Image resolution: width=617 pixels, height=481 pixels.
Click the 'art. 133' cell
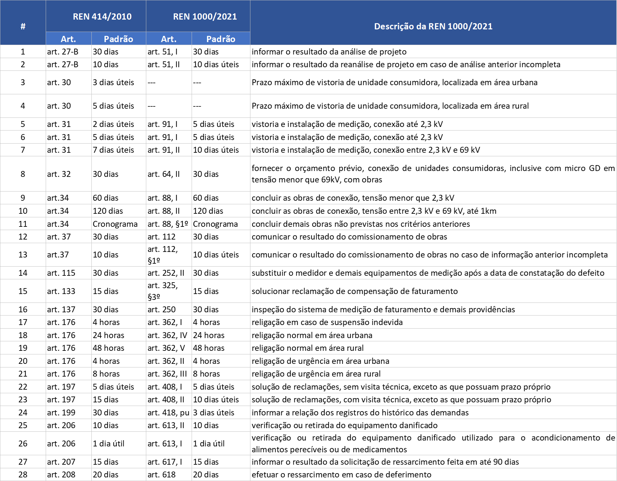coord(61,291)
